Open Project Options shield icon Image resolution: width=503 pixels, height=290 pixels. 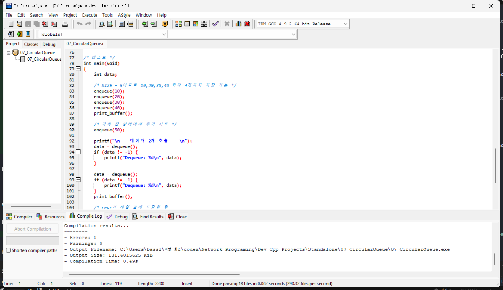[x=165, y=24]
